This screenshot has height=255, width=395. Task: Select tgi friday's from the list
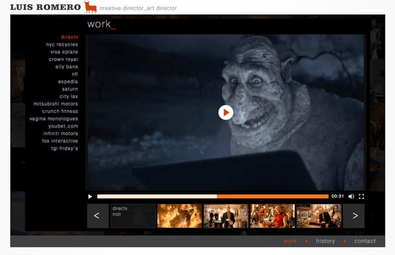coord(65,148)
